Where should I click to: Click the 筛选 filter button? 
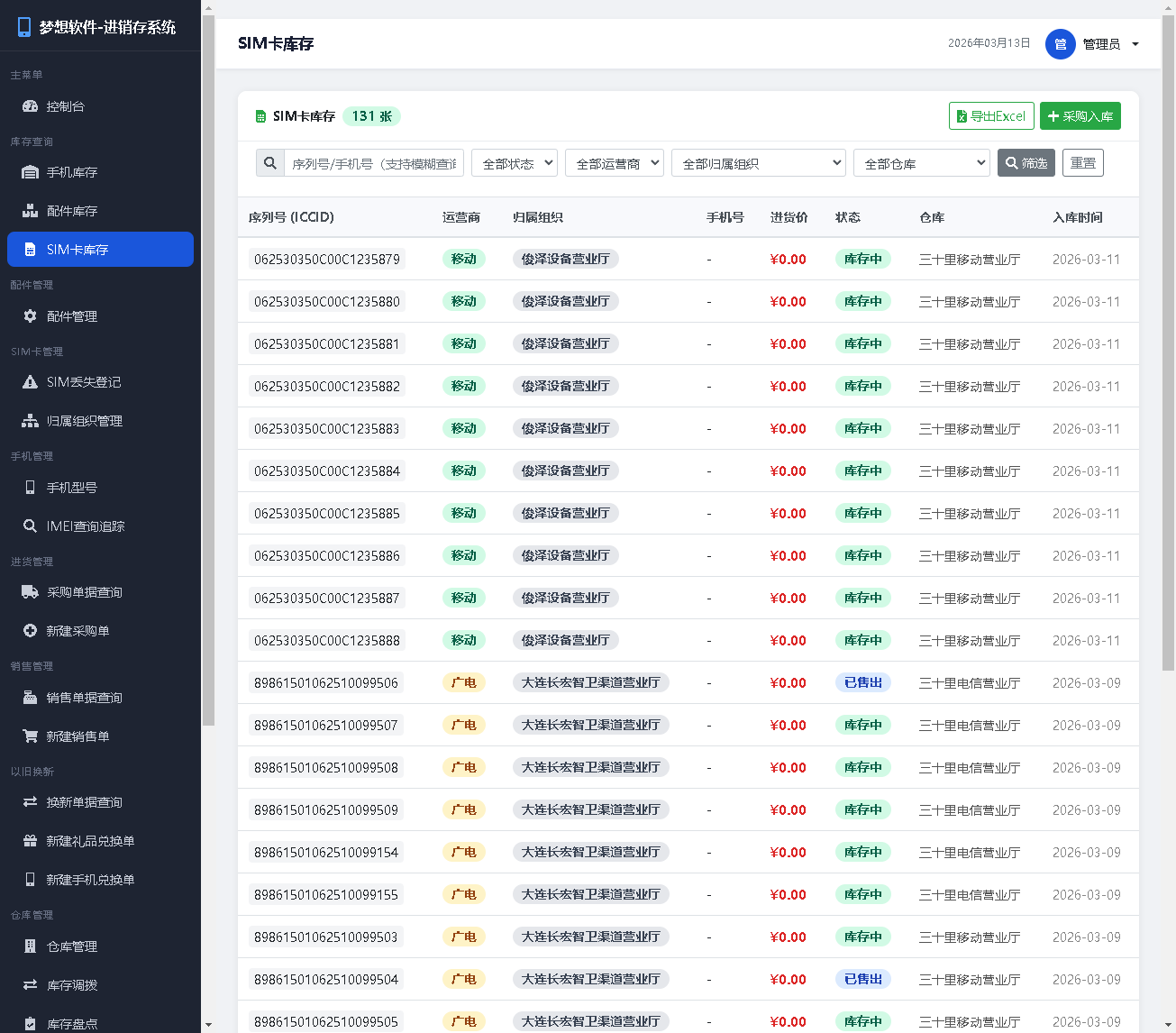1026,163
